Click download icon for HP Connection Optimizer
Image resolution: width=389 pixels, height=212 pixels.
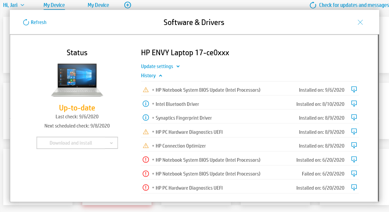pos(354,146)
